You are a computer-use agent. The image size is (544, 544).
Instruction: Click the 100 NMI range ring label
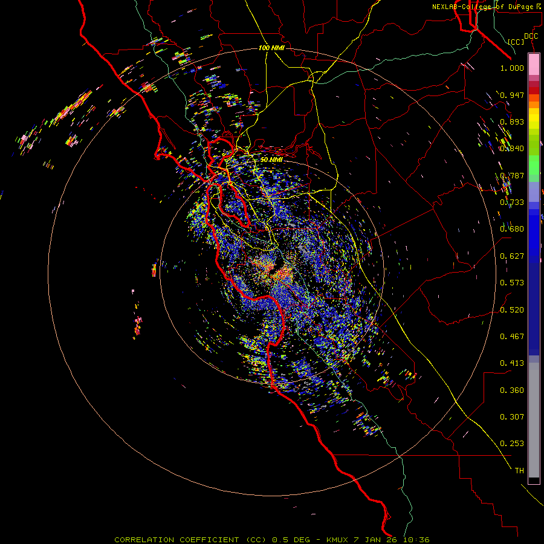[x=271, y=48]
